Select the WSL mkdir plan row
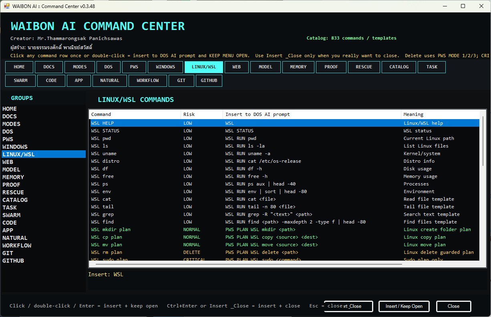491x317 pixels. 284,229
